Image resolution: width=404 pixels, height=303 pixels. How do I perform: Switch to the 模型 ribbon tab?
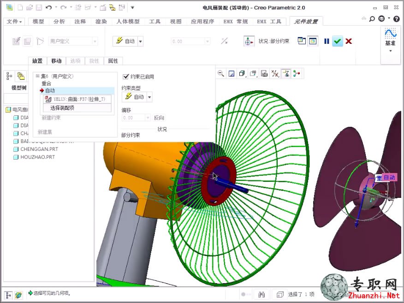tap(38, 21)
